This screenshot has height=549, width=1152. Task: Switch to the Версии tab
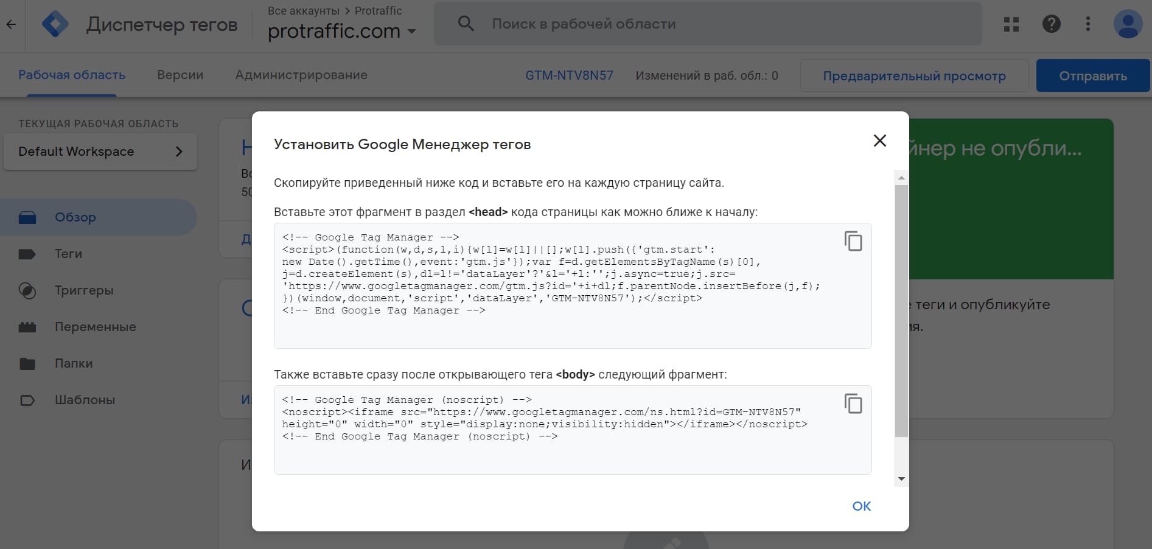coord(180,75)
